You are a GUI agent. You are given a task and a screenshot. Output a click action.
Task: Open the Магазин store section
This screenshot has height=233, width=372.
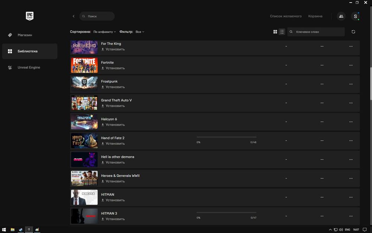pyautogui.click(x=30, y=35)
